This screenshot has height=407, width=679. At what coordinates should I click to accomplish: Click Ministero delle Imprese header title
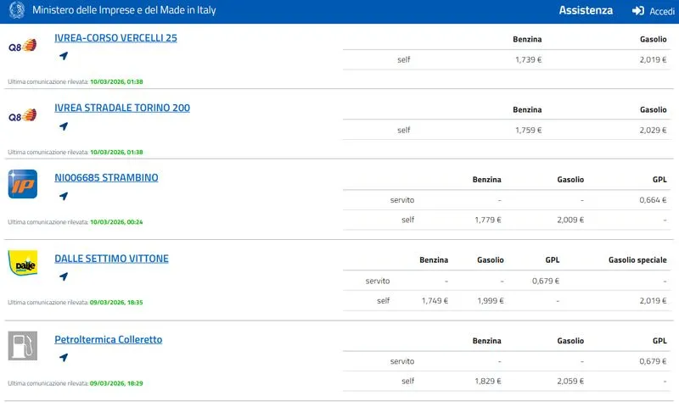coord(124,11)
